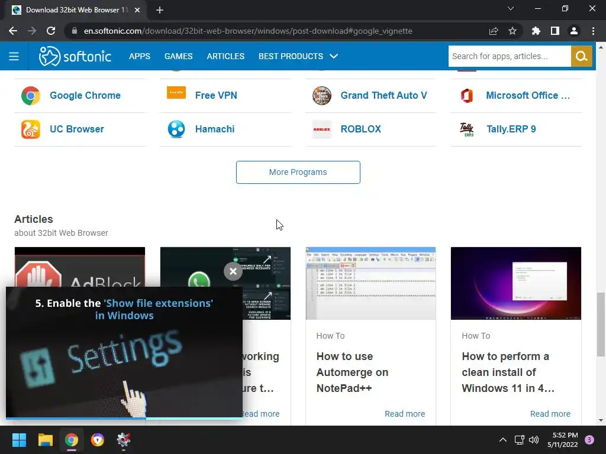Open the Google Chrome program link
The image size is (606, 454).
[85, 95]
